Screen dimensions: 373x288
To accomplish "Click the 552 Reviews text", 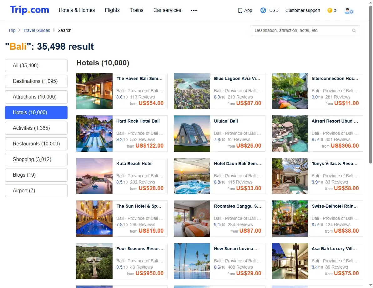I will point(143,139).
